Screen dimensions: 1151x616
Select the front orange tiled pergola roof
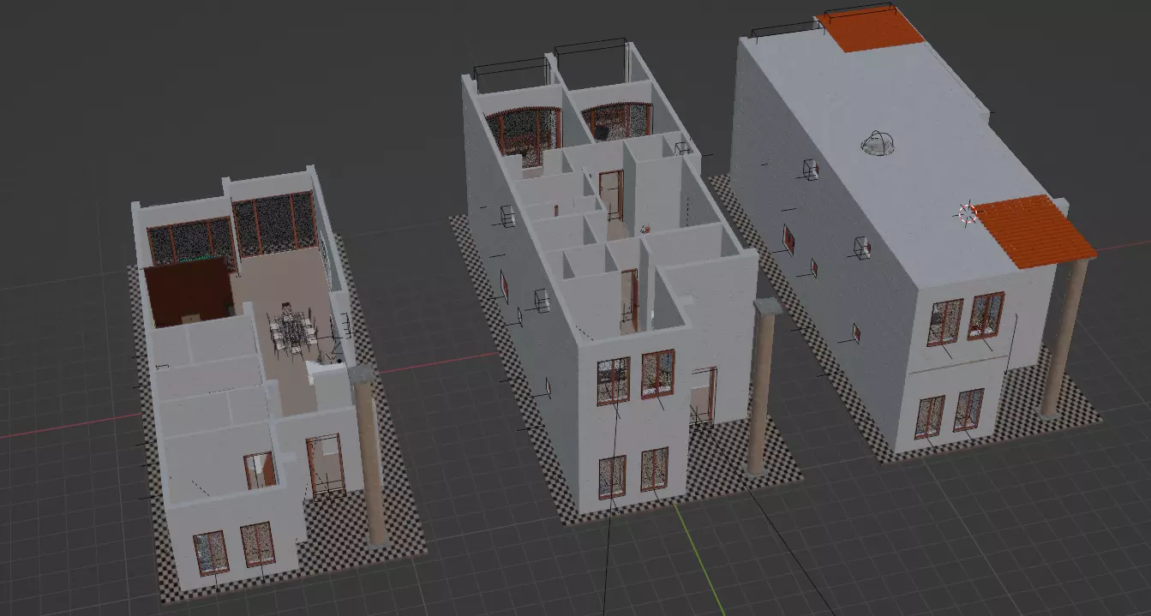point(1035,231)
